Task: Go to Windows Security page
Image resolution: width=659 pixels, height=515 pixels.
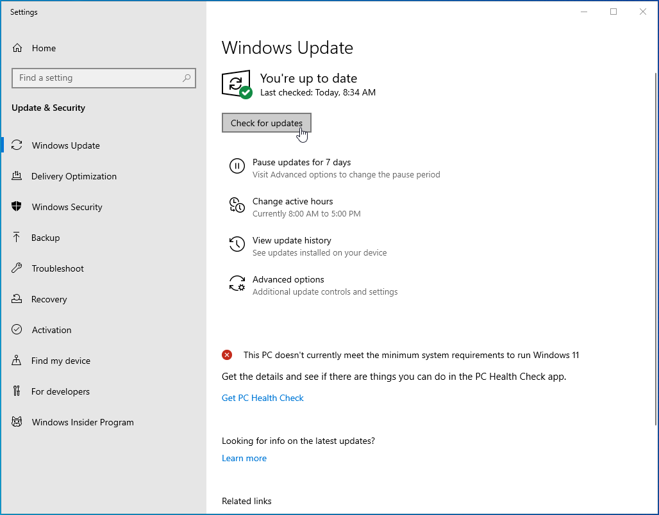Action: [x=67, y=207]
